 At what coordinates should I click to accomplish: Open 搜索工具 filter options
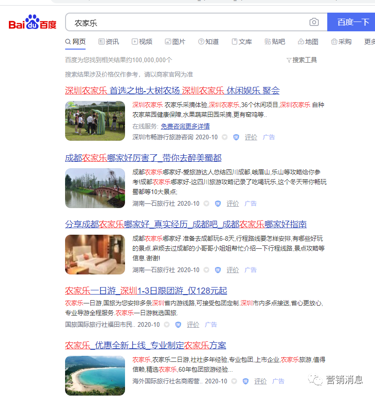point(301,60)
